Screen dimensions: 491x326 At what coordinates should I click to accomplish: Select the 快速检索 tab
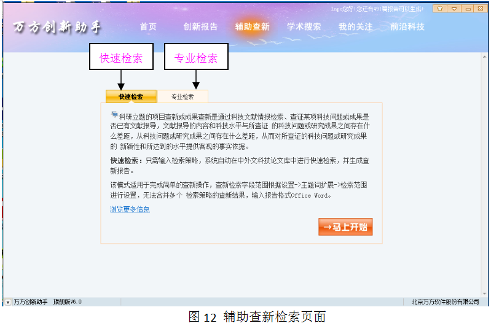click(131, 96)
